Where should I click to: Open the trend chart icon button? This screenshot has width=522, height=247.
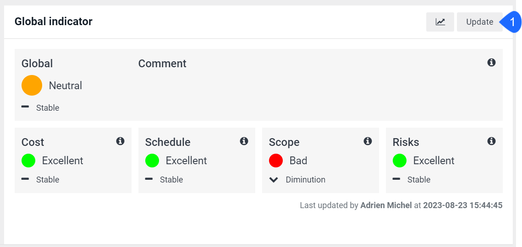click(x=440, y=22)
